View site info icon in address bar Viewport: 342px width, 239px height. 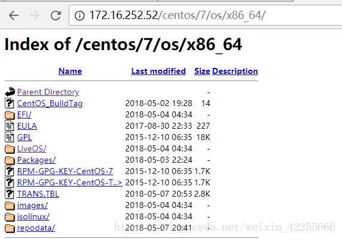(80, 15)
